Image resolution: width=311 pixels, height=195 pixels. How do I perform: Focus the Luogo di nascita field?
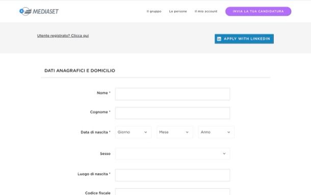point(172,175)
